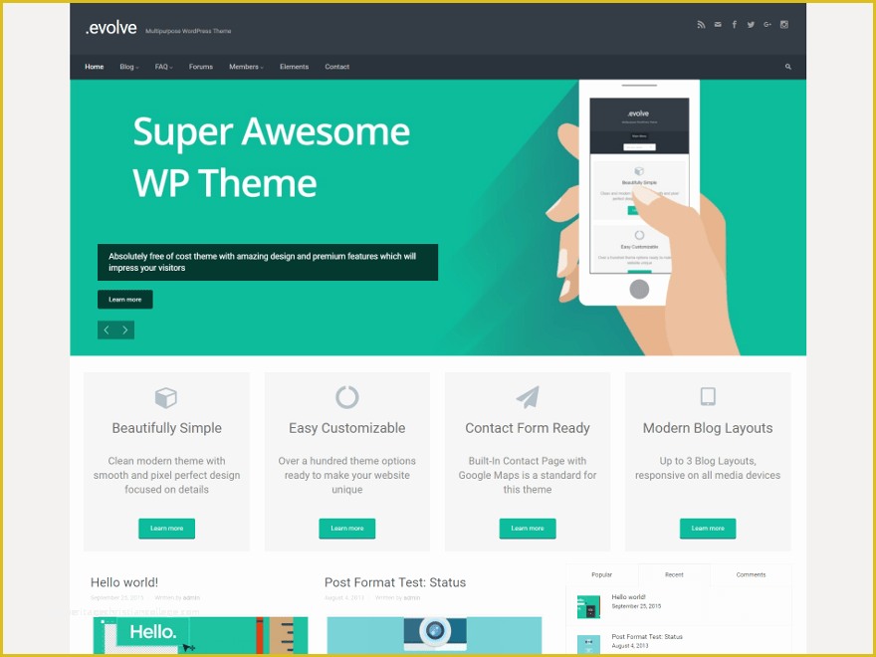Click the Beautifully Simple heading
The height and width of the screenshot is (657, 876).
click(x=166, y=428)
